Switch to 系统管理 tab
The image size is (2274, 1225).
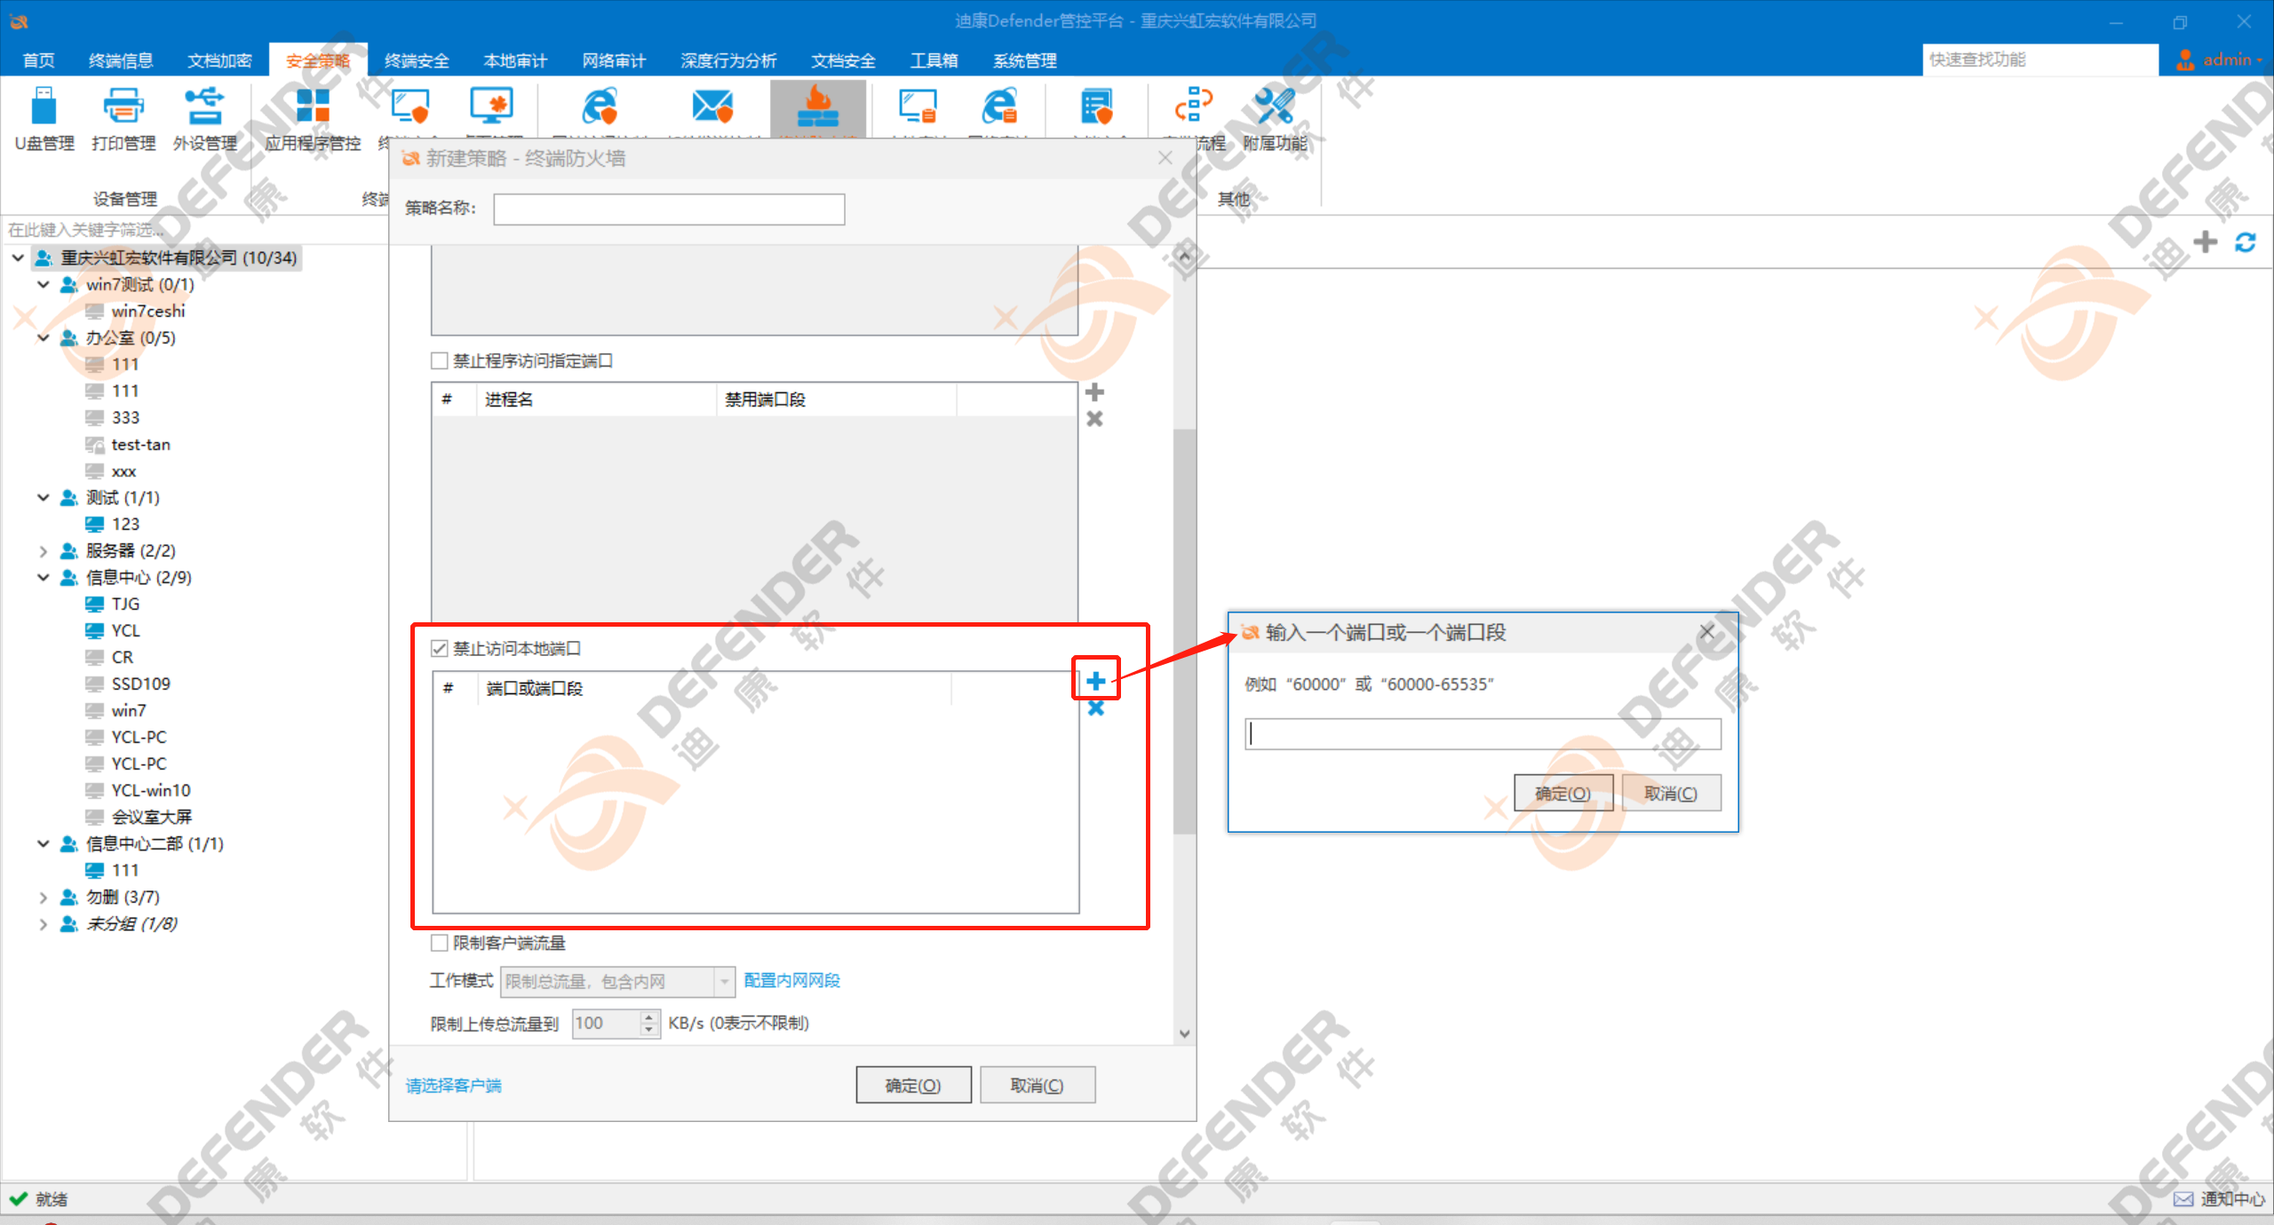1024,60
